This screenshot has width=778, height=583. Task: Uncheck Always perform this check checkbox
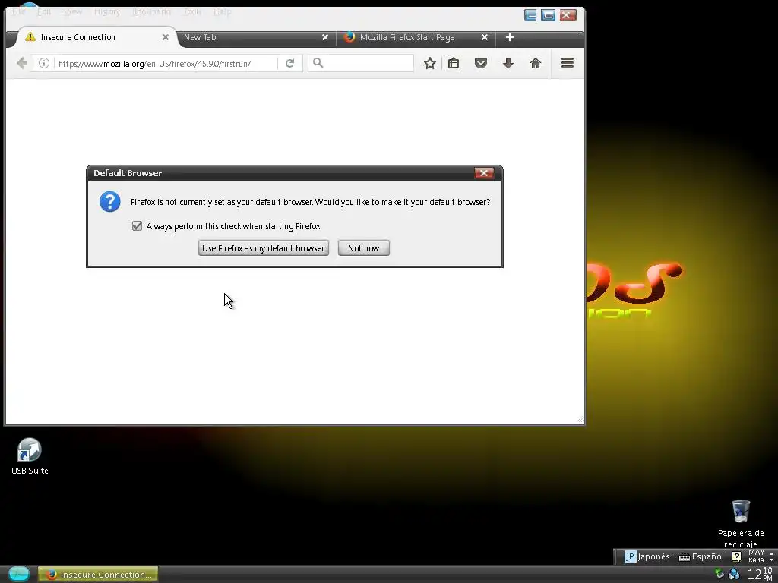137,226
